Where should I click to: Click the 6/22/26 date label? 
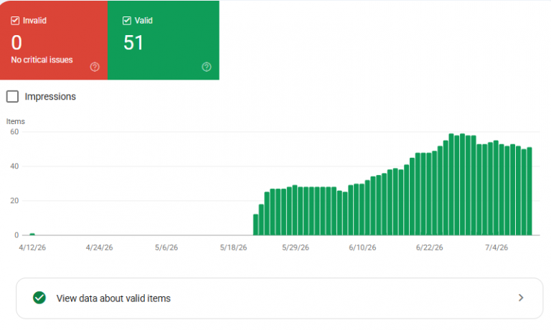(x=430, y=247)
